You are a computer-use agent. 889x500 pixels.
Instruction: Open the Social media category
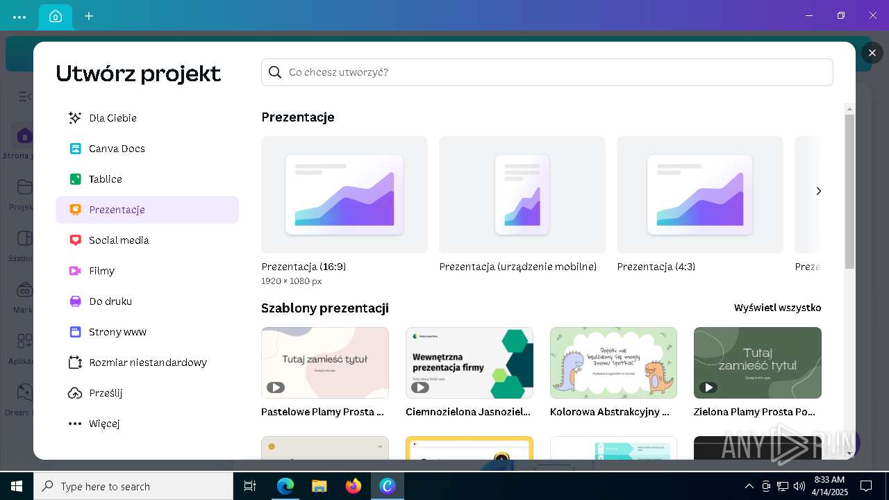click(147, 240)
